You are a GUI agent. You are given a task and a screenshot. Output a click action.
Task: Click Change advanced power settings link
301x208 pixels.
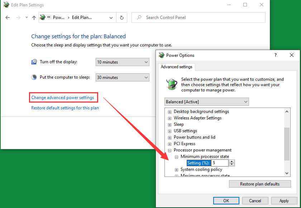(x=63, y=98)
